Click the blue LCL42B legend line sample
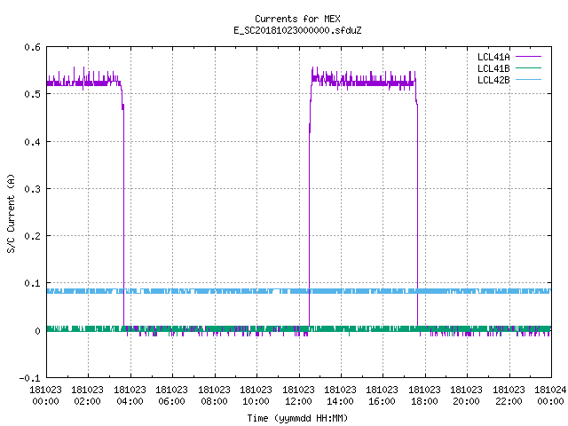Screen dimensions: 568x426 tap(528, 79)
